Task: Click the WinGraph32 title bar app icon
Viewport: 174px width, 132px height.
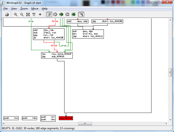Action: click(3, 3)
